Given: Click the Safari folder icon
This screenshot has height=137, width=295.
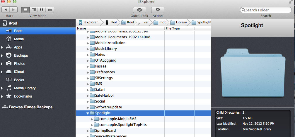Looking at the screenshot, I should (x=92, y=89).
